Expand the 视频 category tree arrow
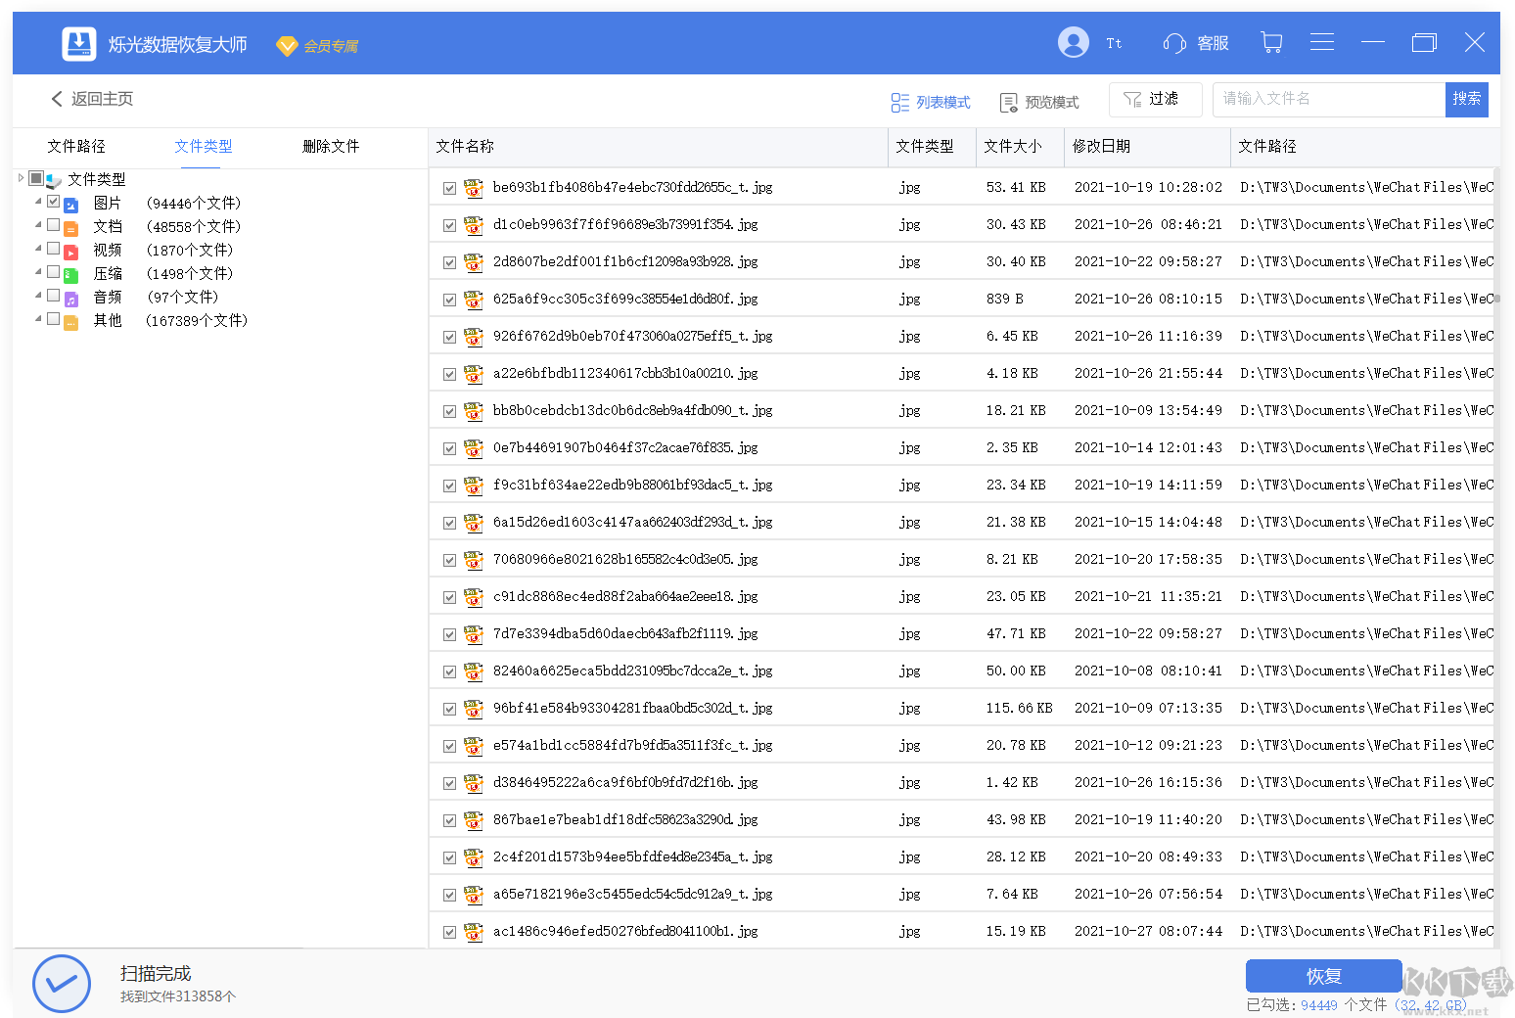This screenshot has width=1515, height=1018. point(38,249)
